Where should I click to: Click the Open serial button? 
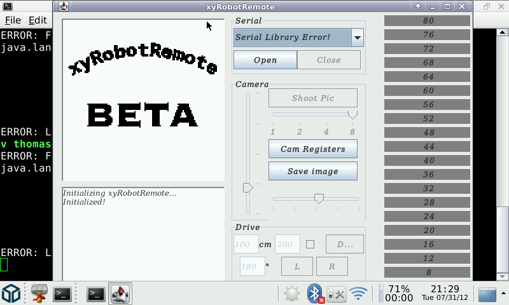coord(265,60)
